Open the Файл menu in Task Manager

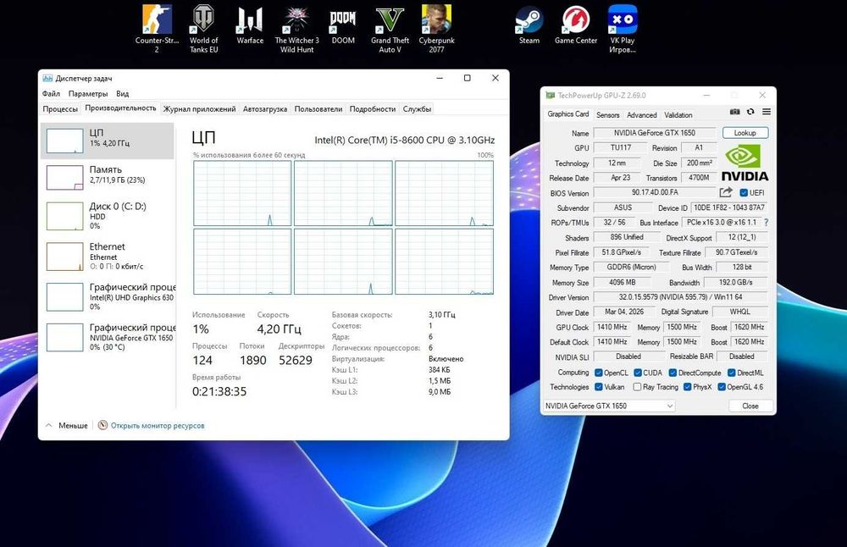pos(52,93)
